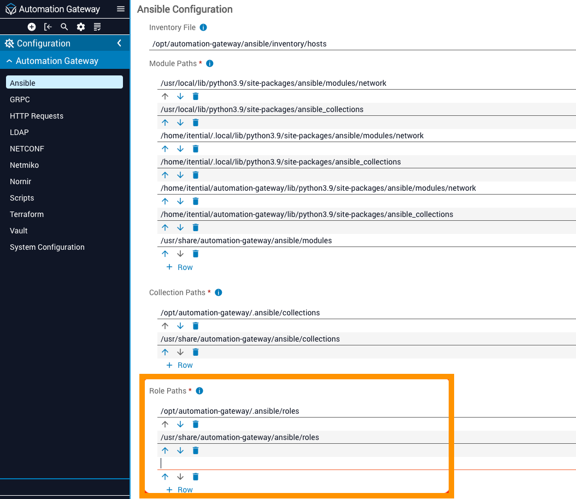Add a new row under Collection Paths
The height and width of the screenshot is (499, 576).
[x=179, y=365]
